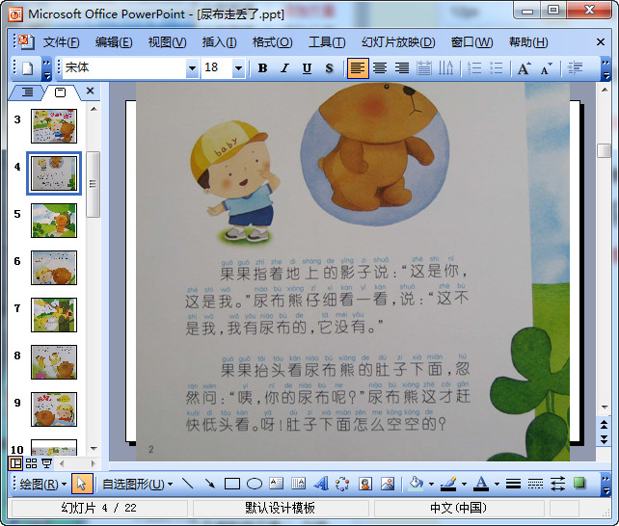Open the 文件(F) menu
The image size is (619, 526).
tap(61, 42)
